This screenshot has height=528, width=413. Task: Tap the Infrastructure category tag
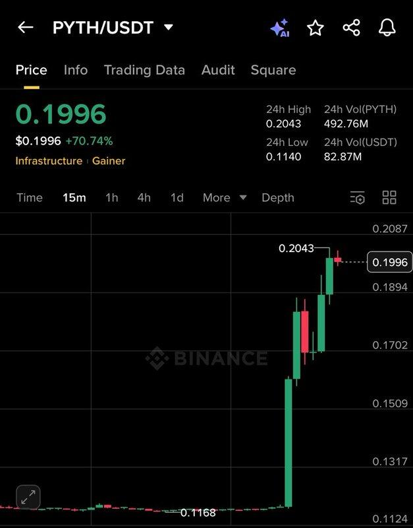pyautogui.click(x=49, y=161)
